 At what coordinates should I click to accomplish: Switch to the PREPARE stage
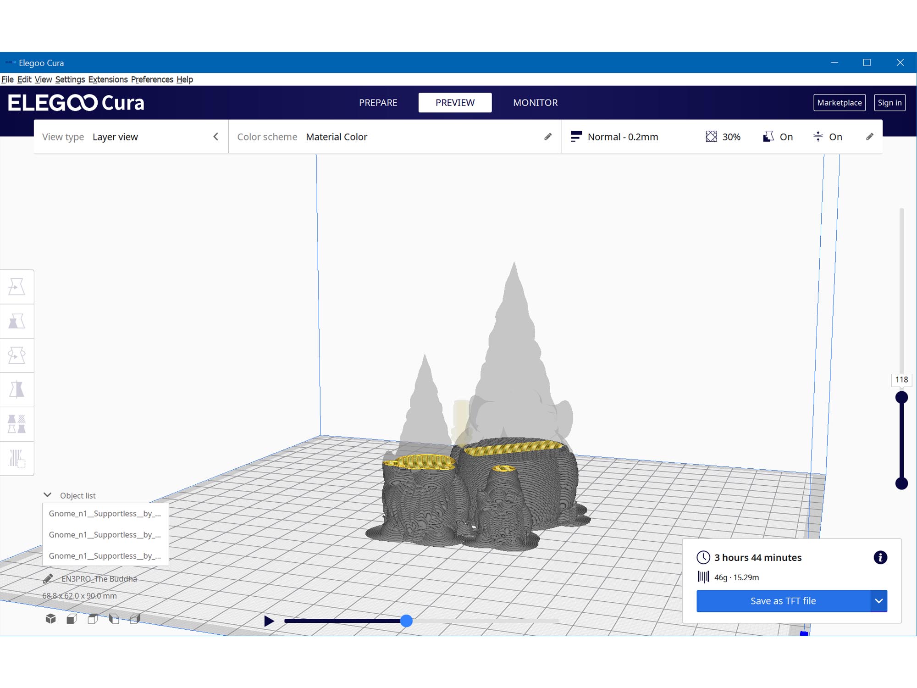(x=378, y=103)
